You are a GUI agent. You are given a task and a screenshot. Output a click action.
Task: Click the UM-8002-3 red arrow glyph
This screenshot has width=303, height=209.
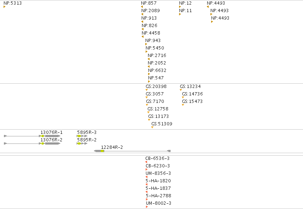(147, 207)
